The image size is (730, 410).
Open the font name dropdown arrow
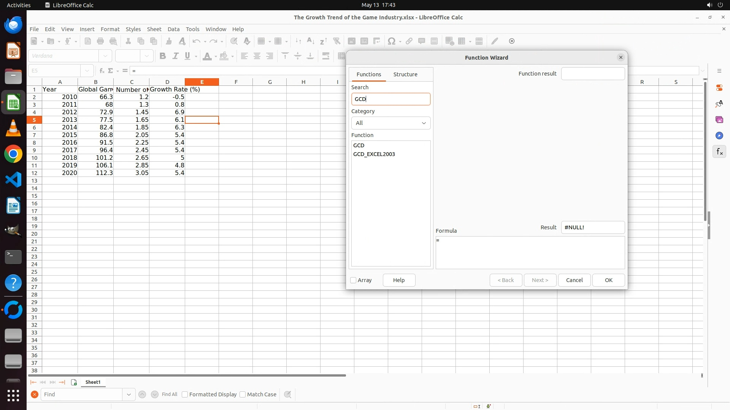coord(105,56)
